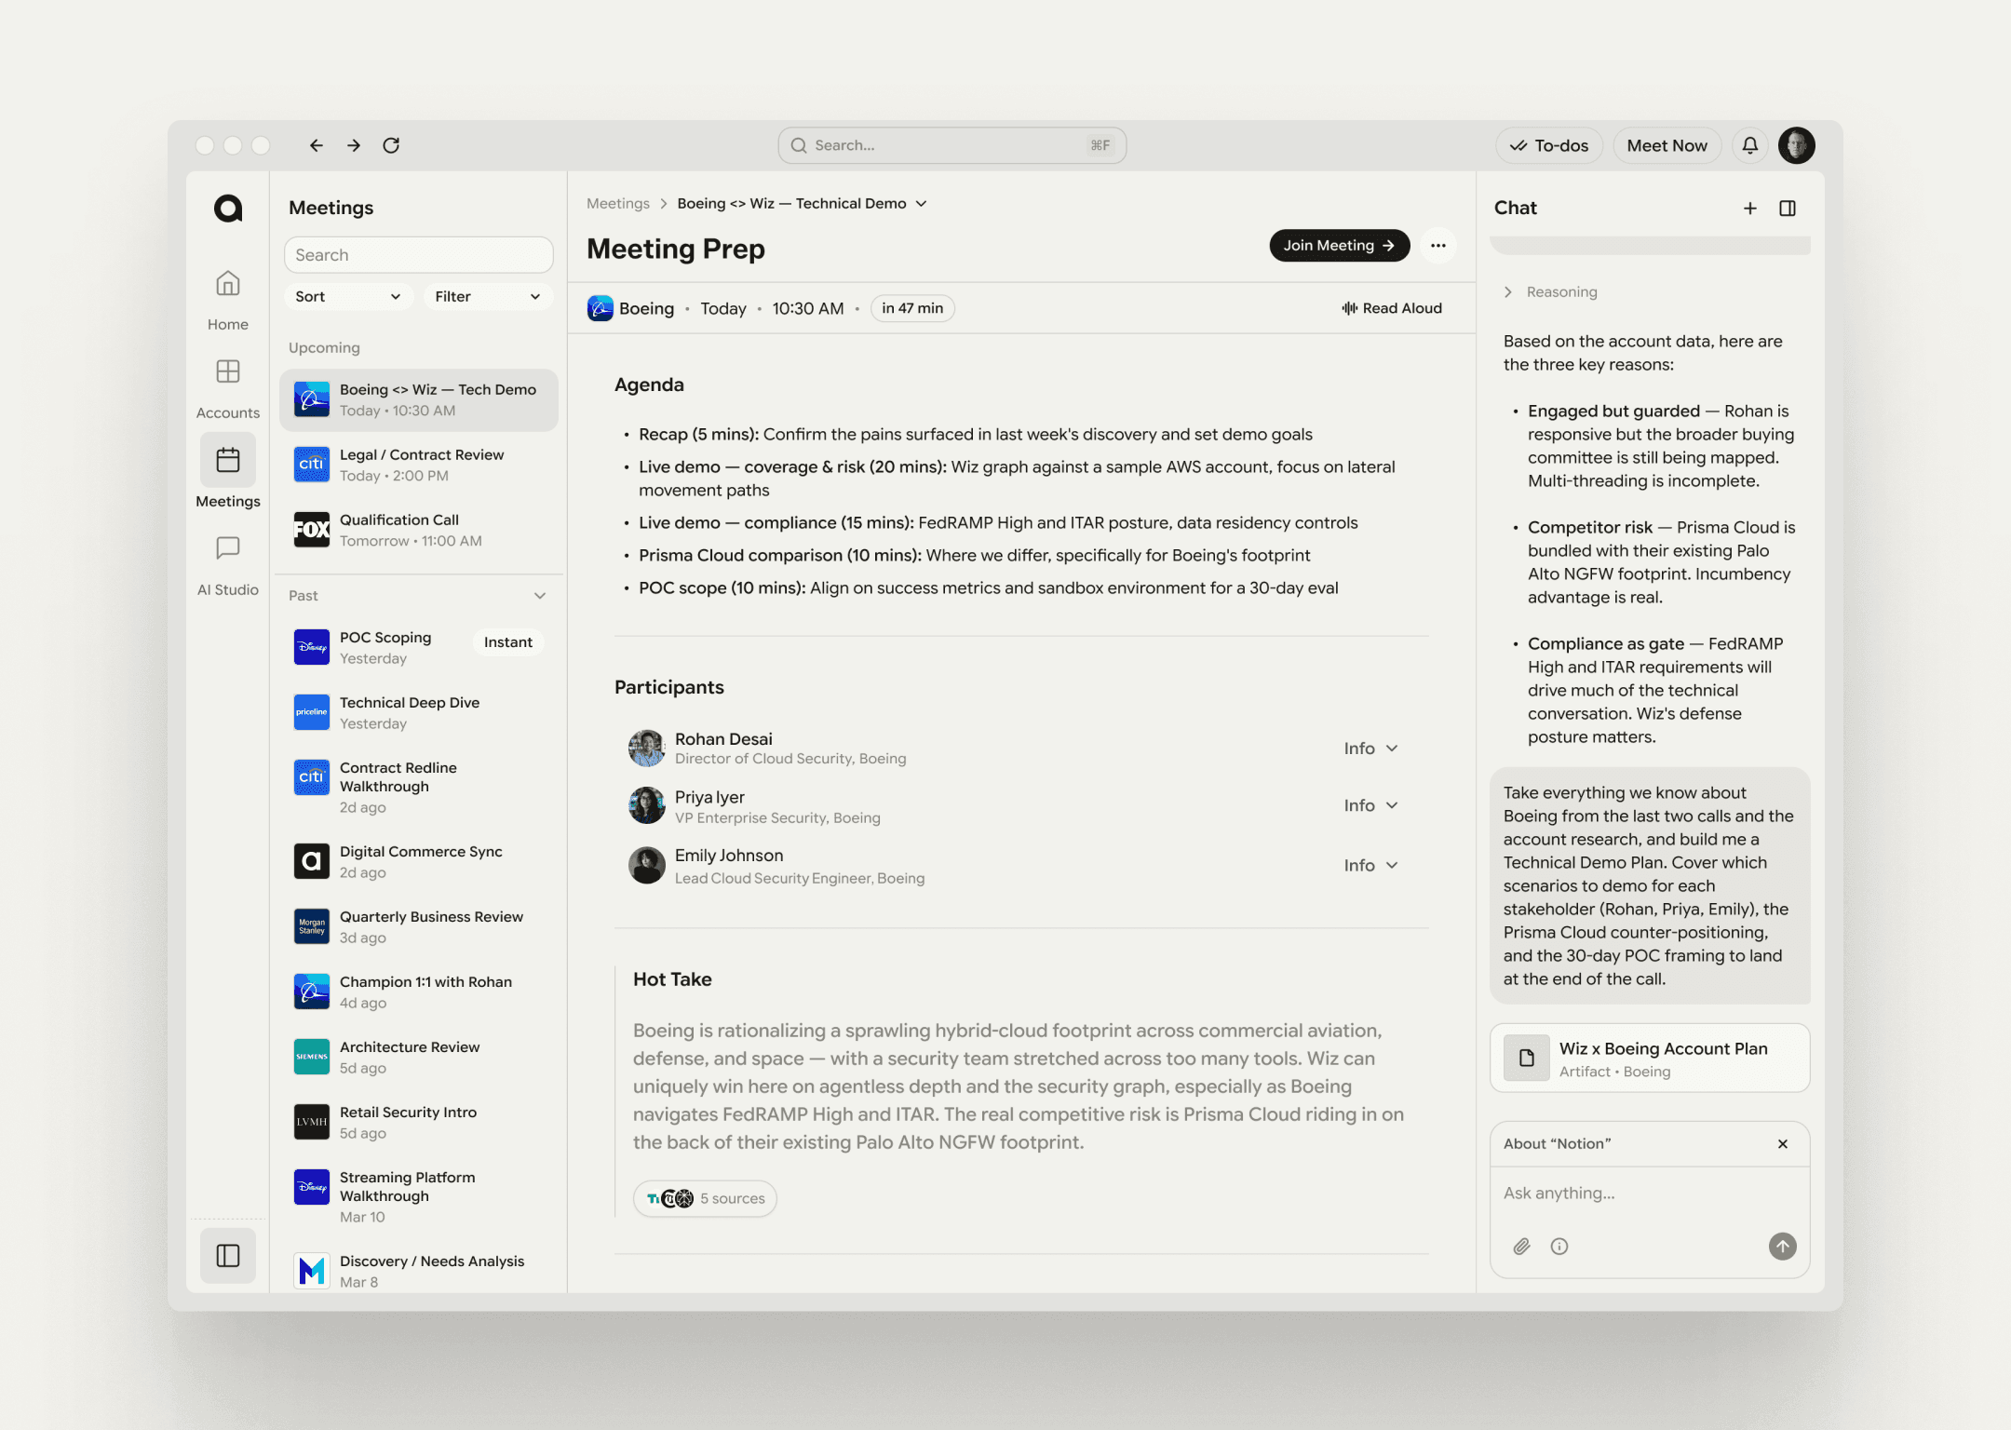The height and width of the screenshot is (1430, 2011).
Task: Expand Info for Emily Johnson
Action: (x=1371, y=865)
